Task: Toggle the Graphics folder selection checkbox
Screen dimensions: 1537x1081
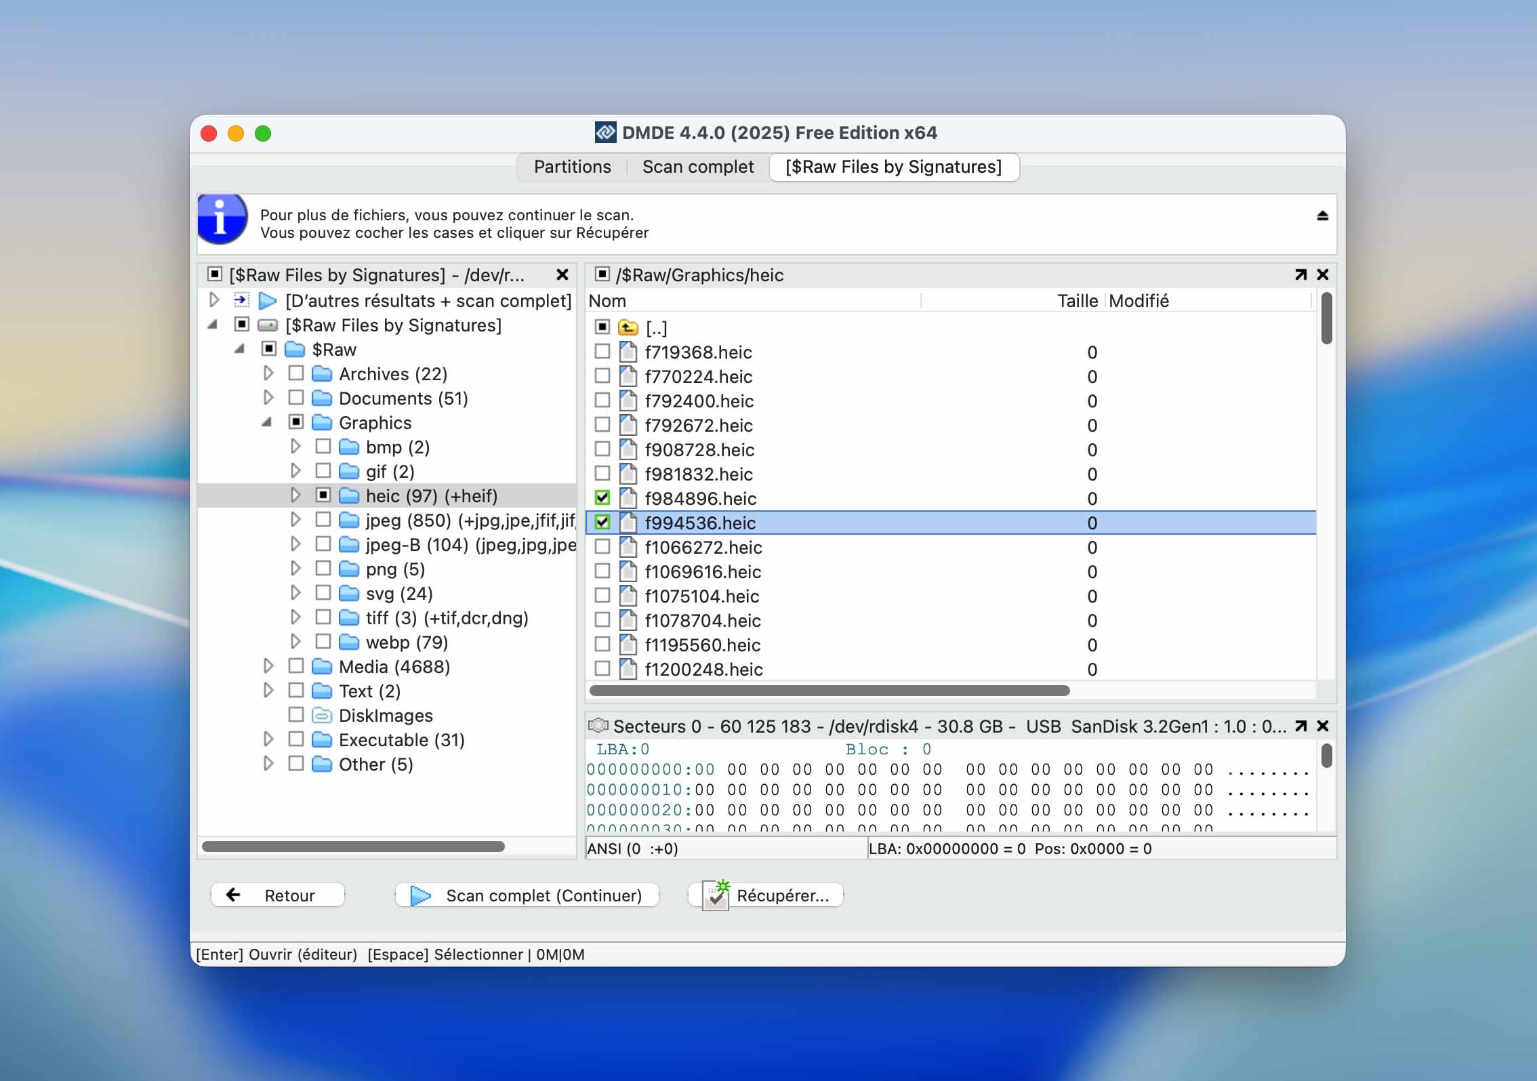Action: [x=296, y=422]
